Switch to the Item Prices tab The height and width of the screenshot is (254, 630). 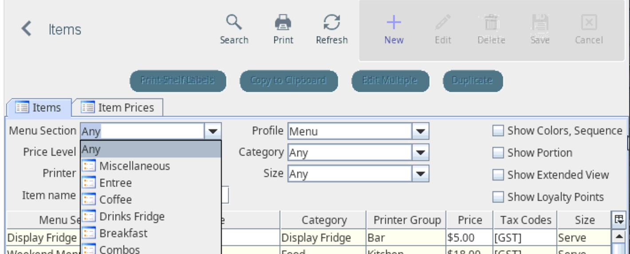click(118, 108)
